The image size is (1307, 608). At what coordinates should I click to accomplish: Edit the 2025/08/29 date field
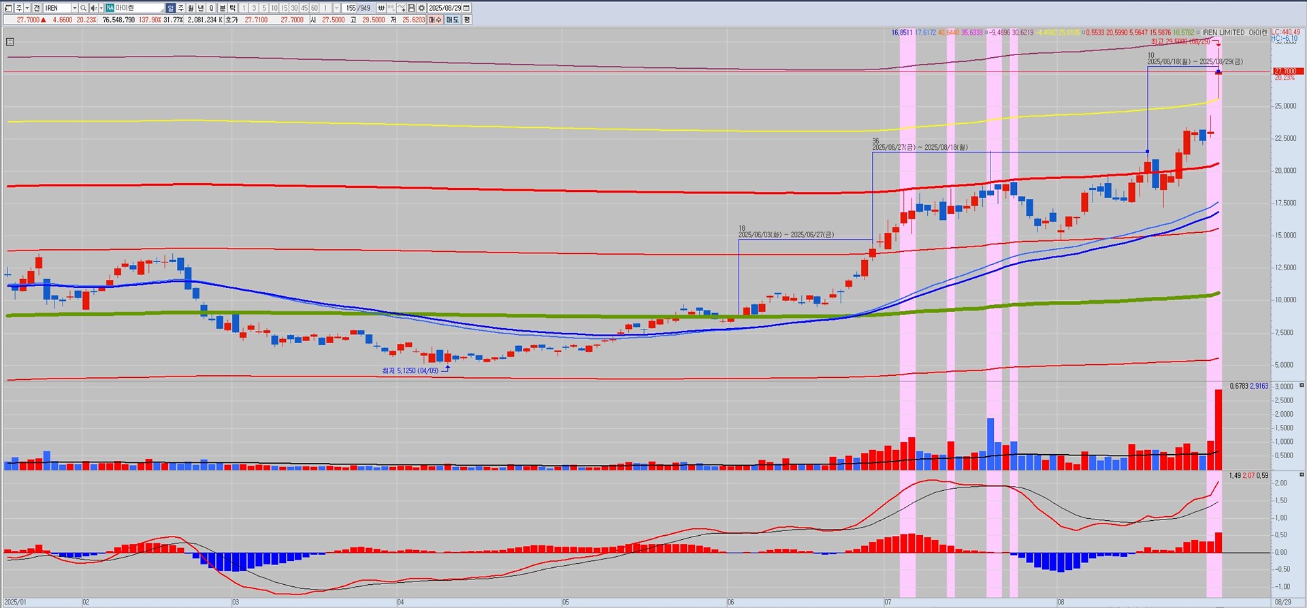[x=445, y=8]
